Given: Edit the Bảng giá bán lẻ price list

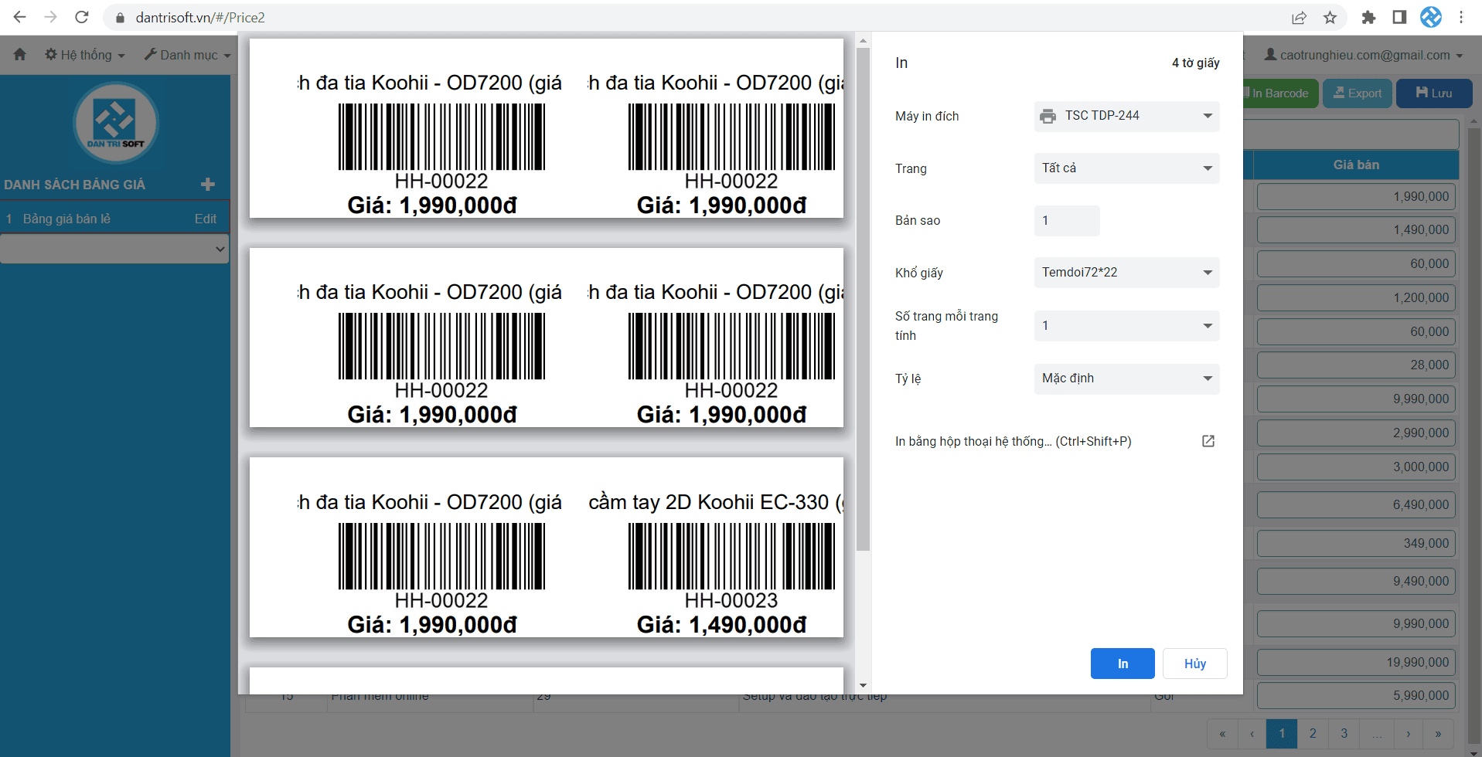Looking at the screenshot, I should pyautogui.click(x=206, y=219).
